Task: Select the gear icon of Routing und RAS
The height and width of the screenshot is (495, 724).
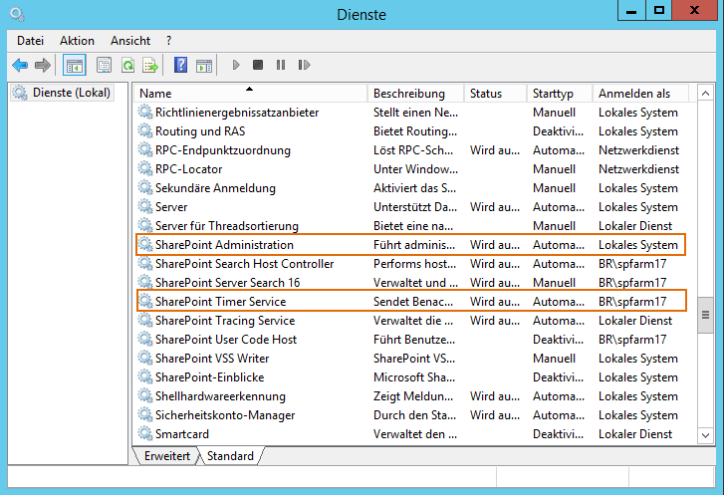Action: 145,130
